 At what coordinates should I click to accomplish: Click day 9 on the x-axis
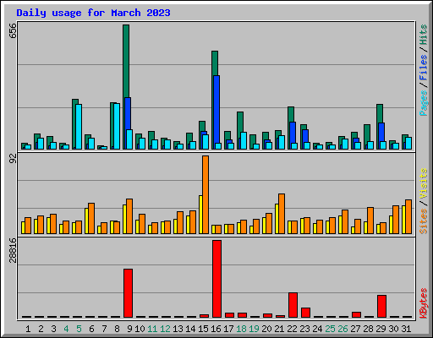(129, 329)
